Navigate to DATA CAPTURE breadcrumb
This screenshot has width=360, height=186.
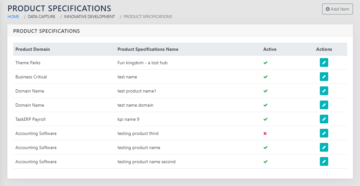(41, 17)
